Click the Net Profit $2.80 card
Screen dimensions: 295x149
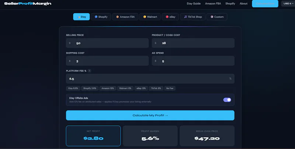[93, 136]
